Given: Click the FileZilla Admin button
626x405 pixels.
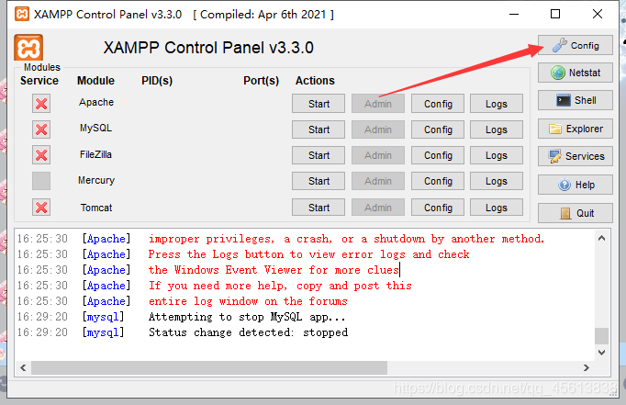Looking at the screenshot, I should (377, 155).
